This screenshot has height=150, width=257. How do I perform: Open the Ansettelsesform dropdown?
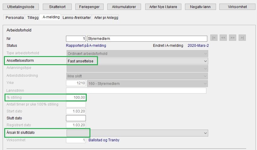(205, 61)
